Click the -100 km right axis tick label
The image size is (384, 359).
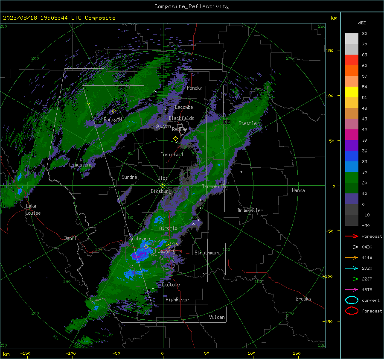pos(328,276)
